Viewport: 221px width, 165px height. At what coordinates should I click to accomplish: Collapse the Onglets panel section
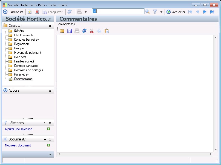pos(50,26)
